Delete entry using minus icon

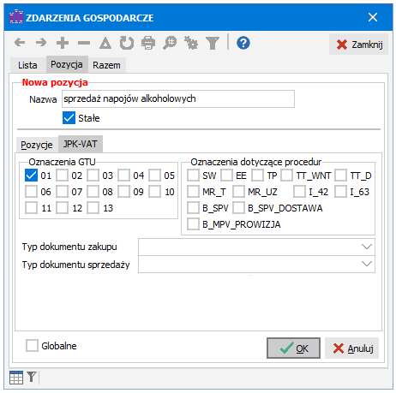pyautogui.click(x=84, y=43)
